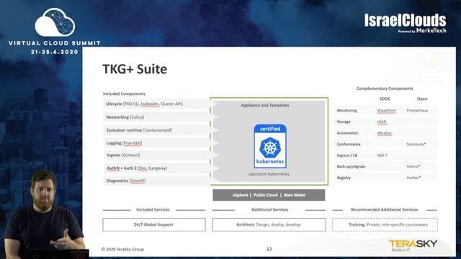Image resolution: width=461 pixels, height=259 pixels.
Task: Click the AuthN + Auth Z row
Action: 156,168
